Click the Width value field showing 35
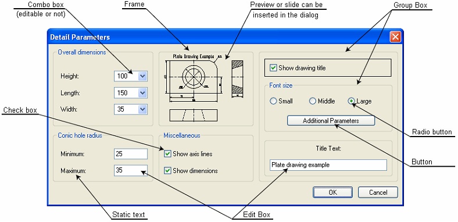The image size is (458, 222). coord(126,109)
